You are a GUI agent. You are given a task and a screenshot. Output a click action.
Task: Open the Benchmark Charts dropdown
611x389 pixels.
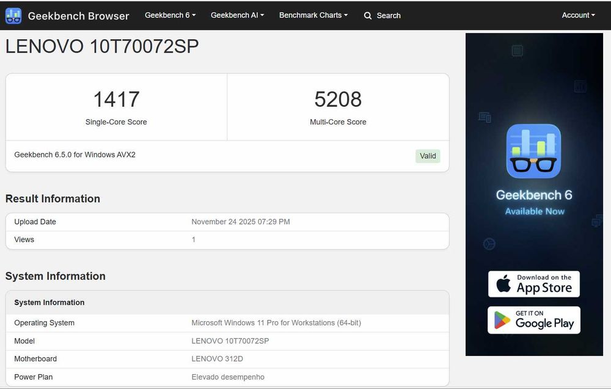tap(313, 15)
